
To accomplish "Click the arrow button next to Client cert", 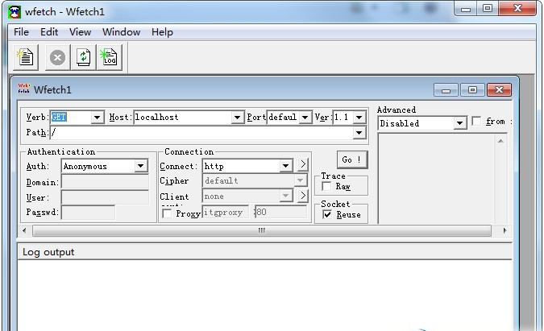I will (303, 196).
